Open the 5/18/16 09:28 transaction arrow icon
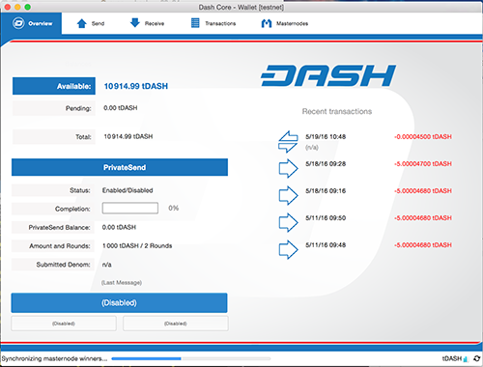The height and width of the screenshot is (367, 483). (x=288, y=168)
